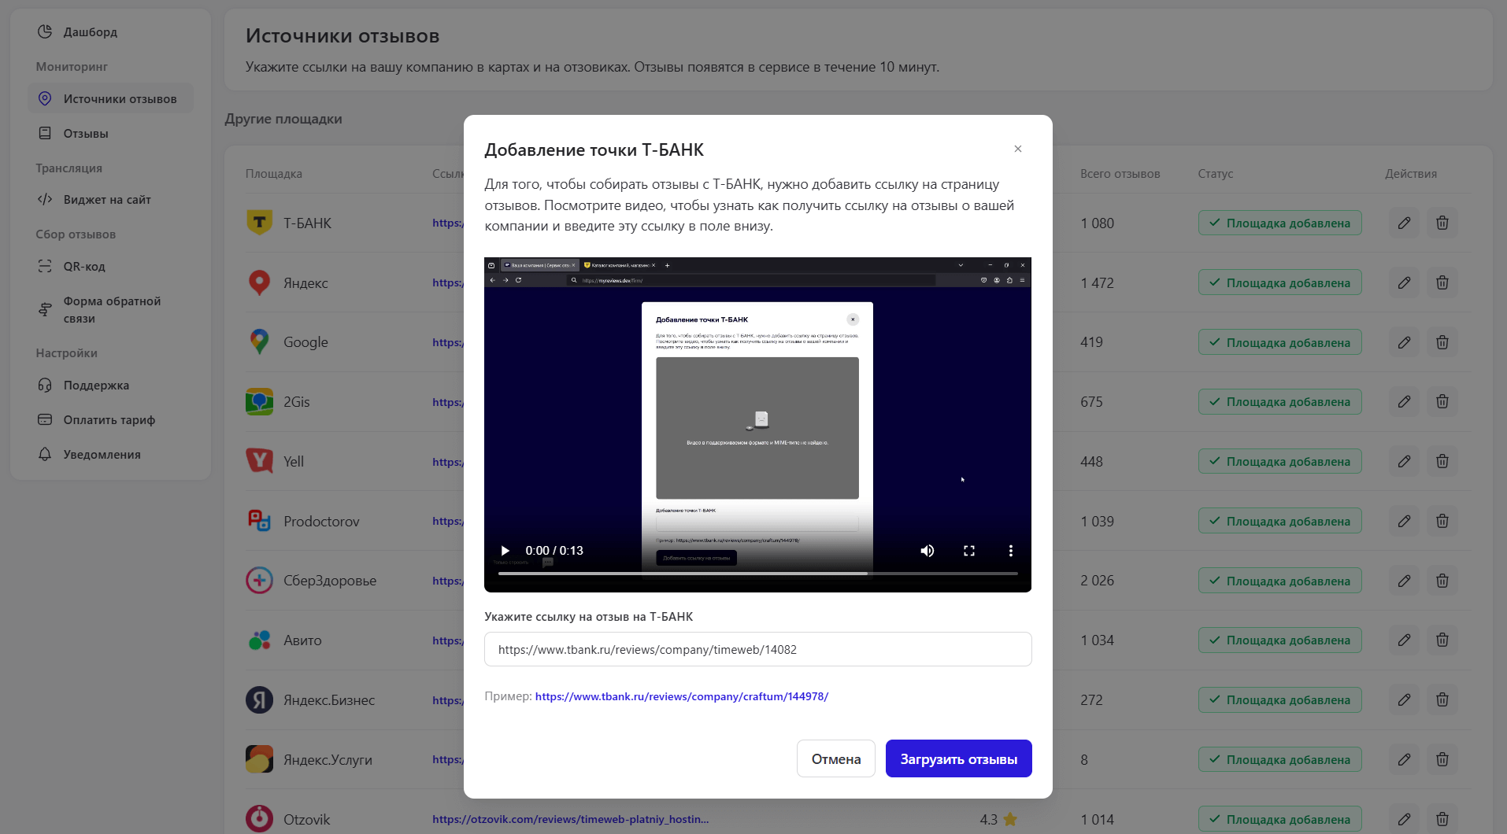Click the Загрузить отзывы button
The height and width of the screenshot is (834, 1507).
click(x=958, y=759)
